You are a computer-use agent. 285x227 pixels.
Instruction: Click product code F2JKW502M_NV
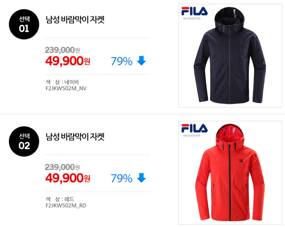(x=66, y=88)
